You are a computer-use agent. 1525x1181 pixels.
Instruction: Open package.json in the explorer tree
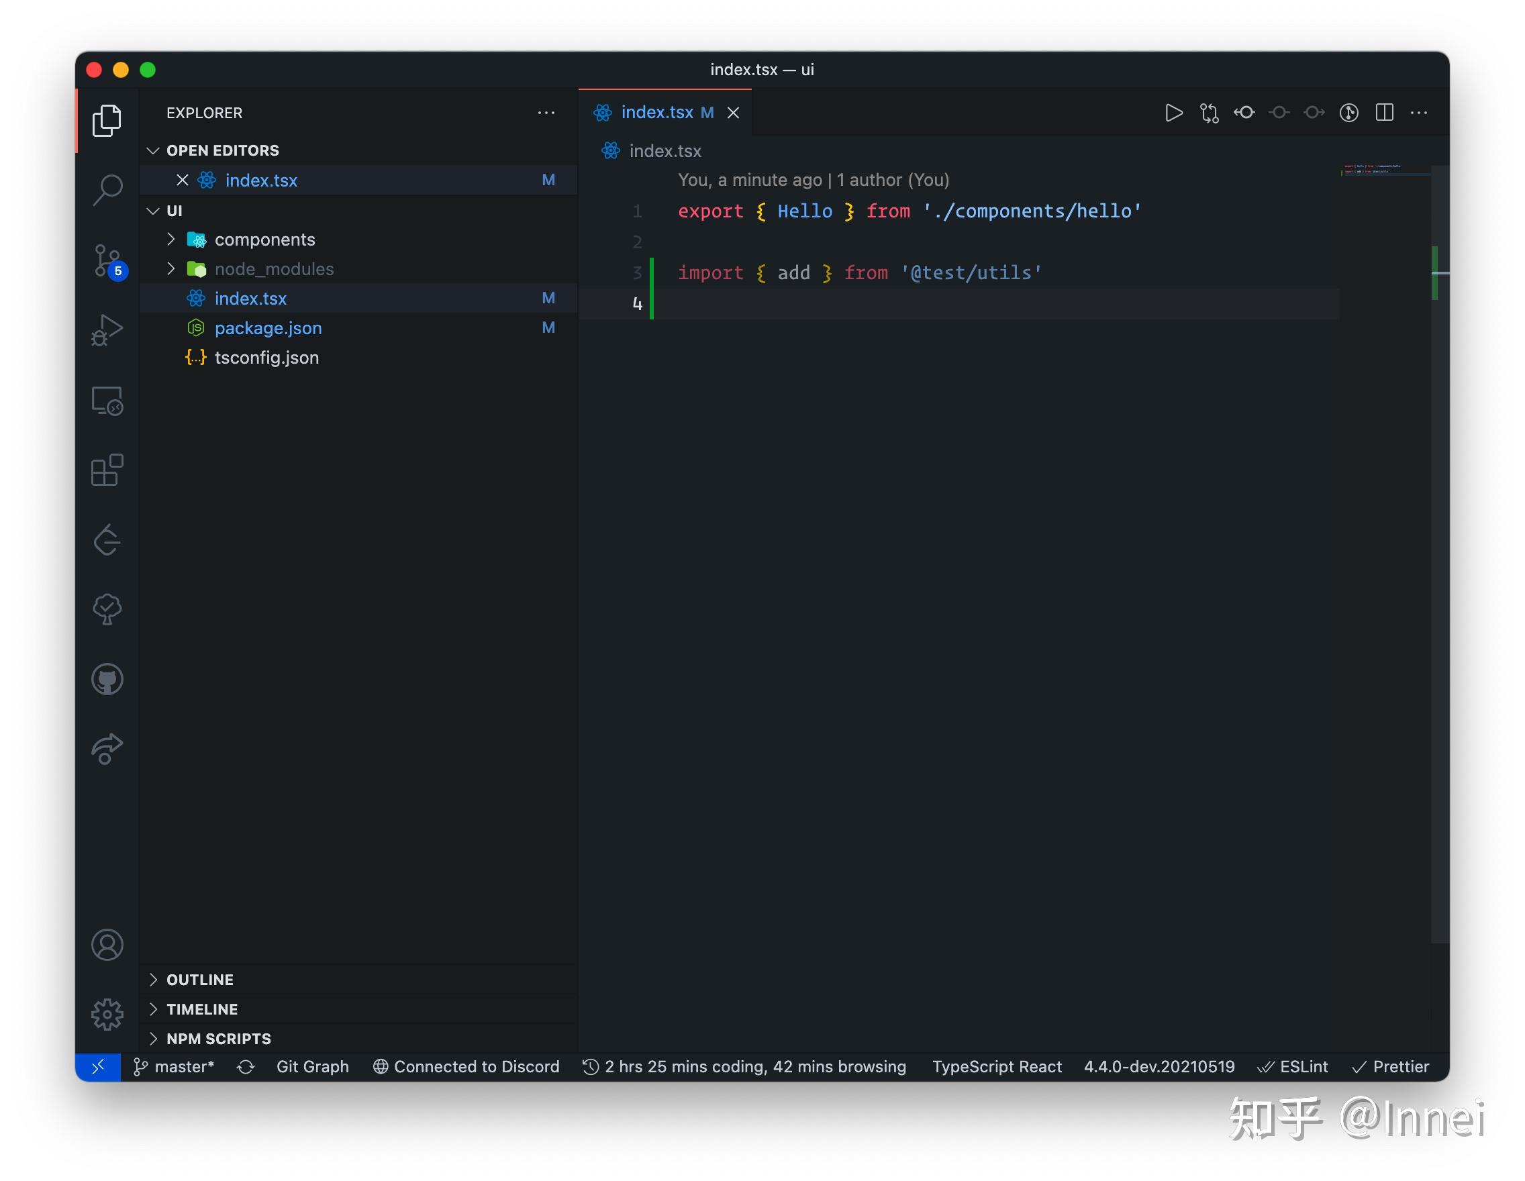(268, 328)
